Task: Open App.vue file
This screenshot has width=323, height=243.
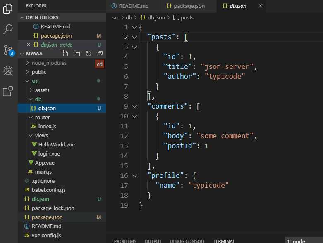Action: coord(62,163)
